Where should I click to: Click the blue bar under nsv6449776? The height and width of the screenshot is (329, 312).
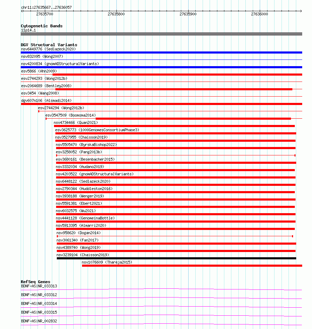click(161, 52)
